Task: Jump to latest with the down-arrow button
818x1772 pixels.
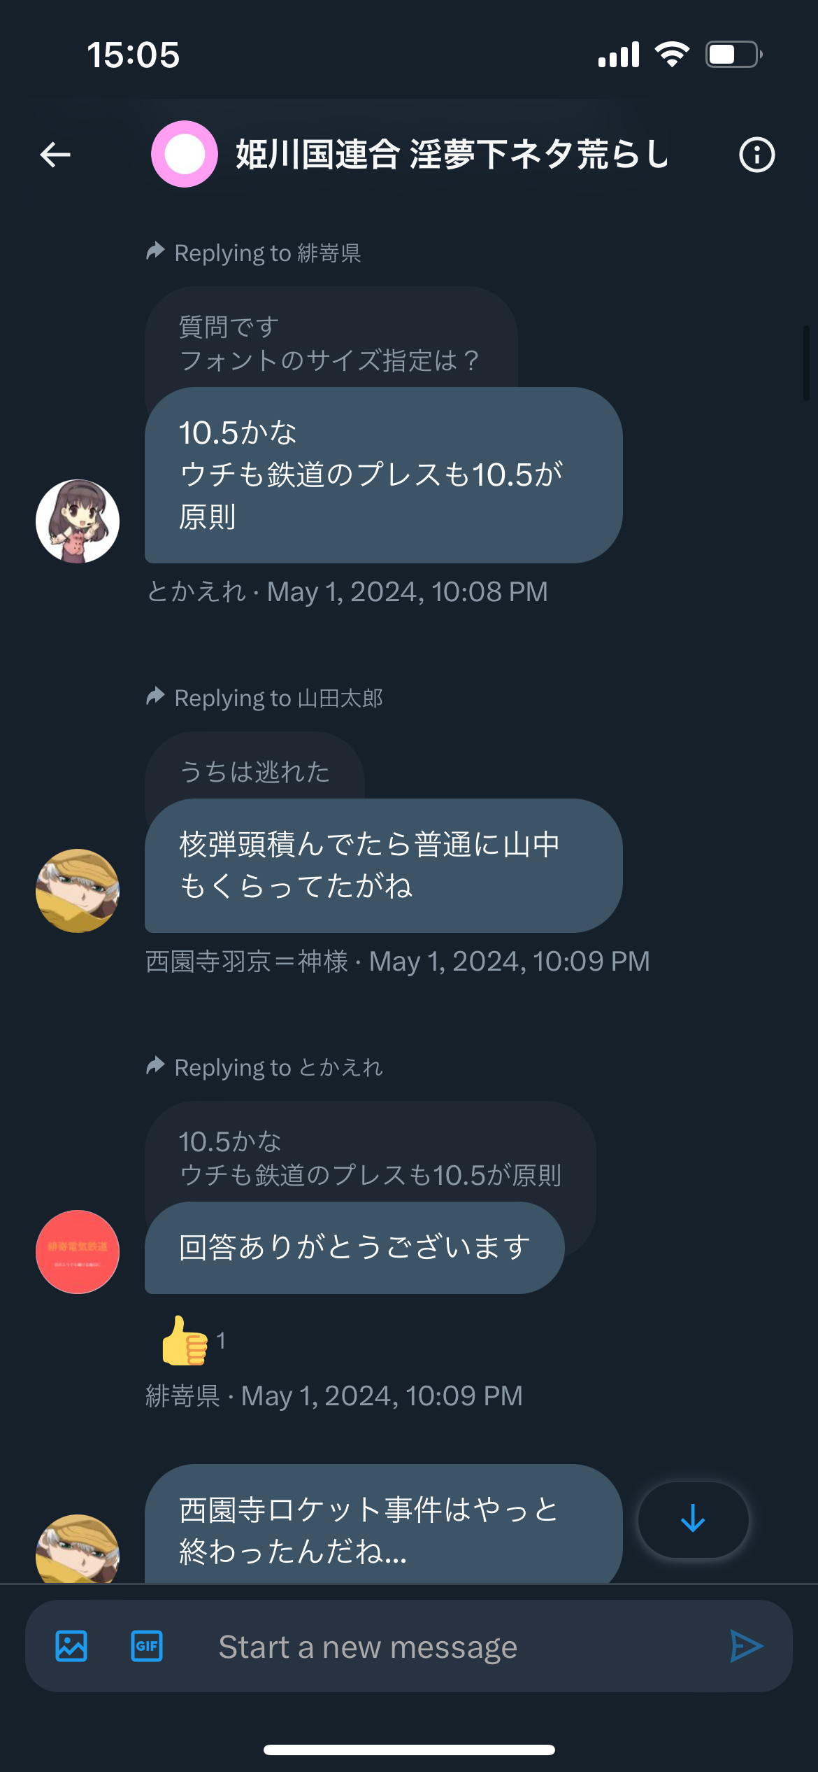Action: coord(693,1519)
